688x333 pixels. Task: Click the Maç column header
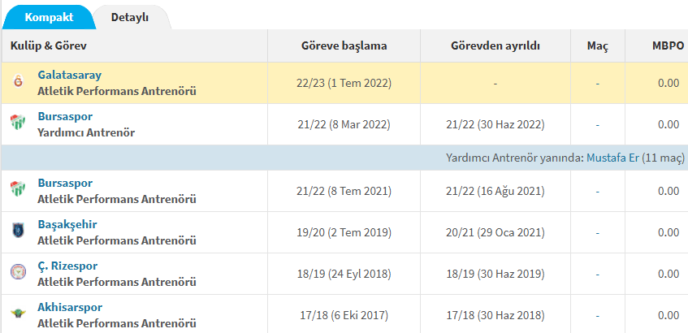597,46
